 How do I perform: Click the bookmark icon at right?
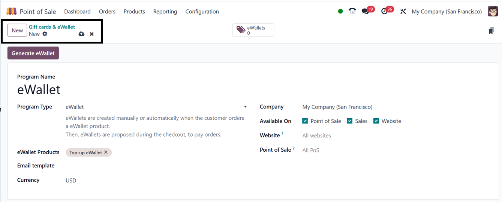(x=491, y=31)
